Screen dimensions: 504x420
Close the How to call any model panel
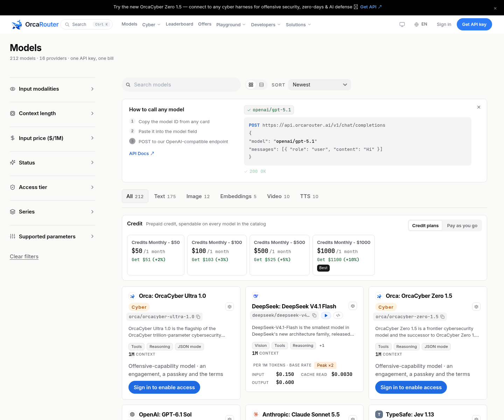479,107
